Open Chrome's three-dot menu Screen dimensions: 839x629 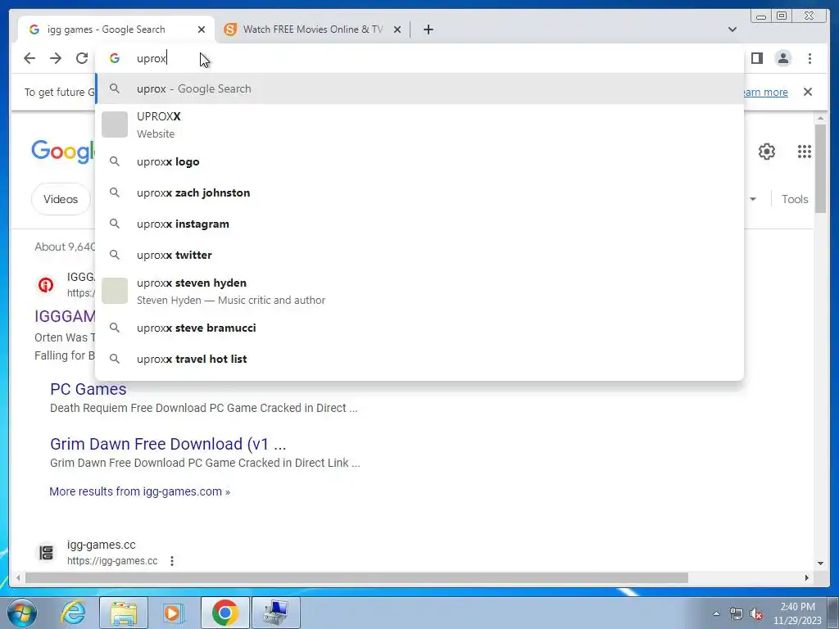tap(810, 58)
